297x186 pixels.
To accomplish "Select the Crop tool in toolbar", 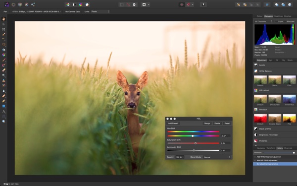I will click(3, 29).
